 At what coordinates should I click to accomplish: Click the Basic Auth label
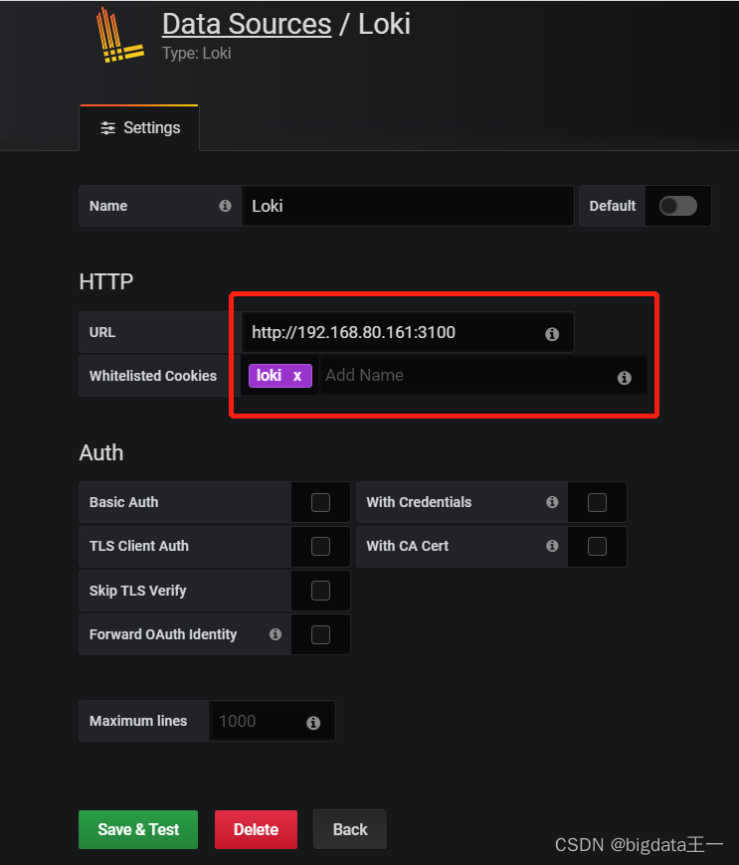pyautogui.click(x=123, y=502)
